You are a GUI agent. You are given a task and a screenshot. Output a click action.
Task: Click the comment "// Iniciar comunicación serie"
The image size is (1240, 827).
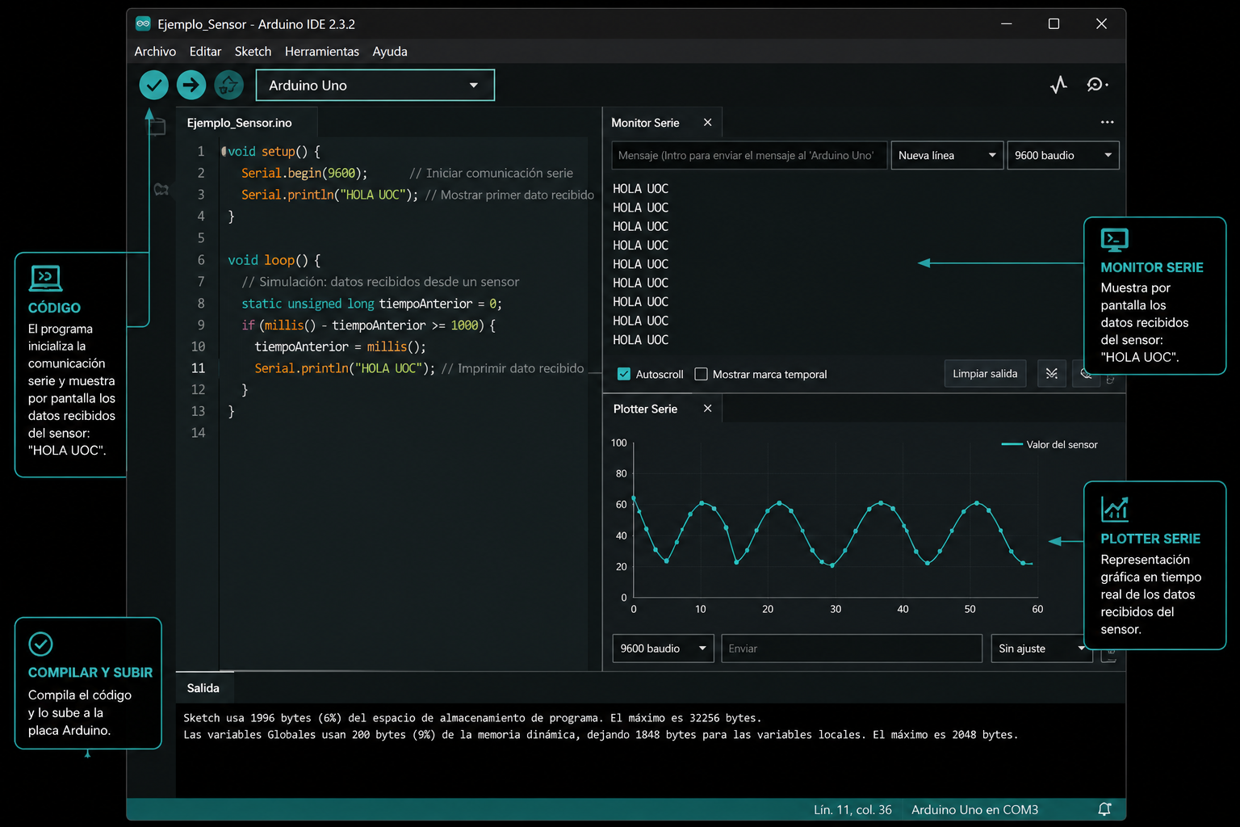[491, 173]
